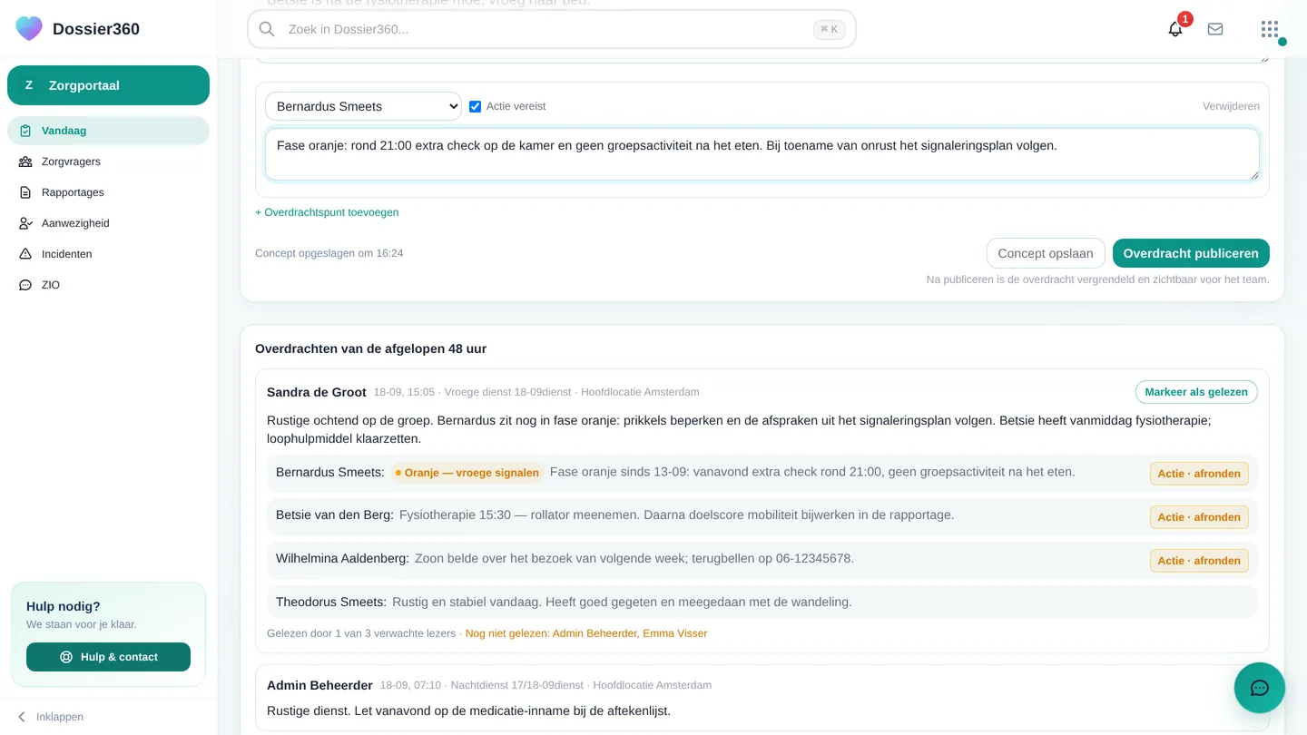Go to Vandaag in the sidebar
Viewport: 1307px width, 735px height.
[x=108, y=131]
